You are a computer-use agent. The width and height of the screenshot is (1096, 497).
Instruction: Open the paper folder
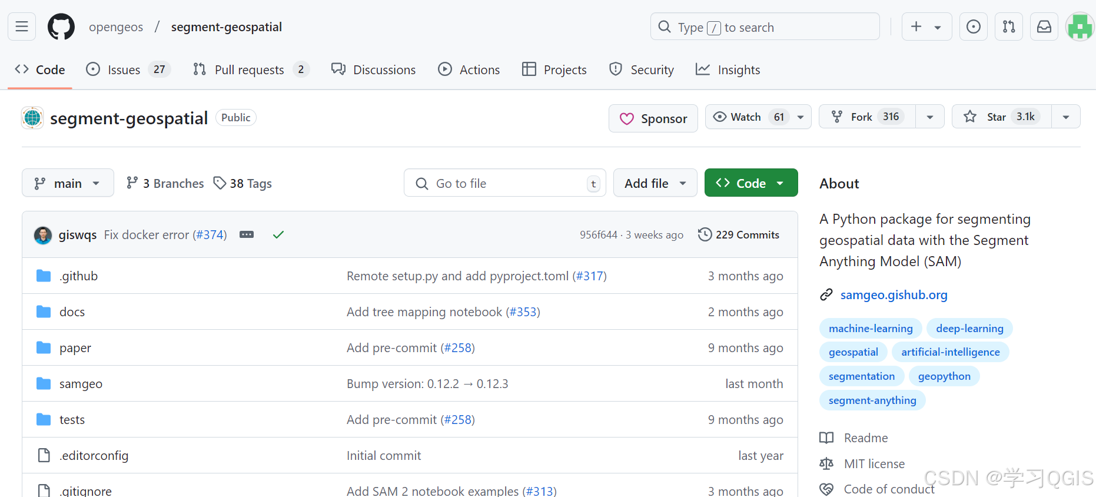pyautogui.click(x=75, y=348)
